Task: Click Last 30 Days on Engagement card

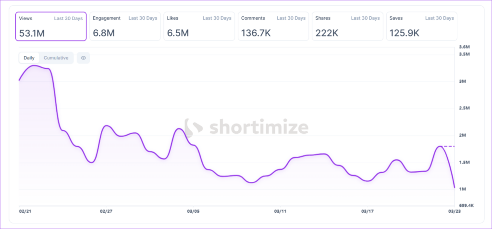Action: (x=143, y=18)
